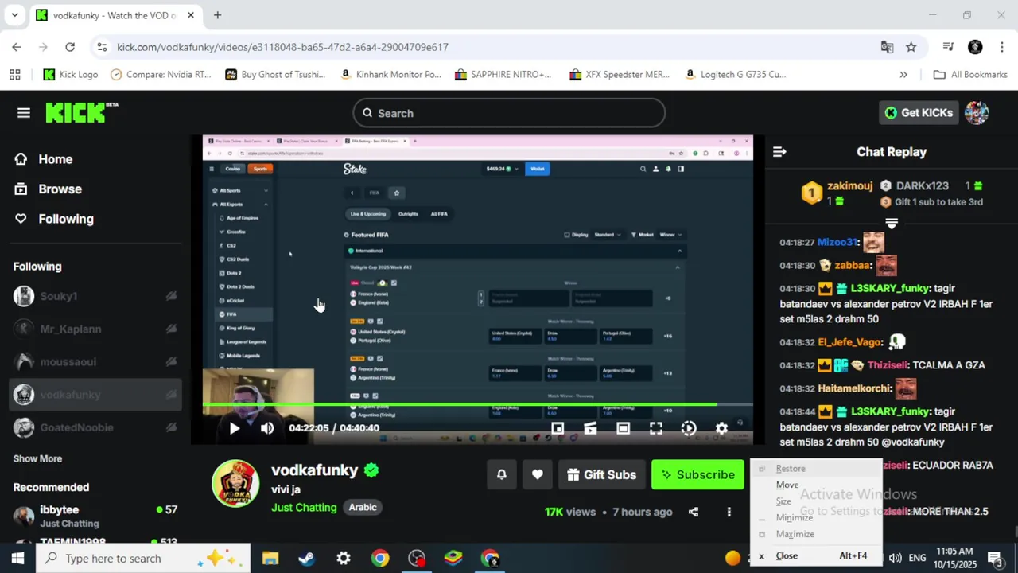Enable mini player mode in video controls
1018x573 pixels.
pyautogui.click(x=558, y=428)
